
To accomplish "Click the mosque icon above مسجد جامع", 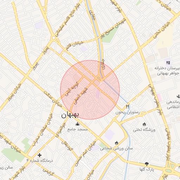I will coord(77,124).
